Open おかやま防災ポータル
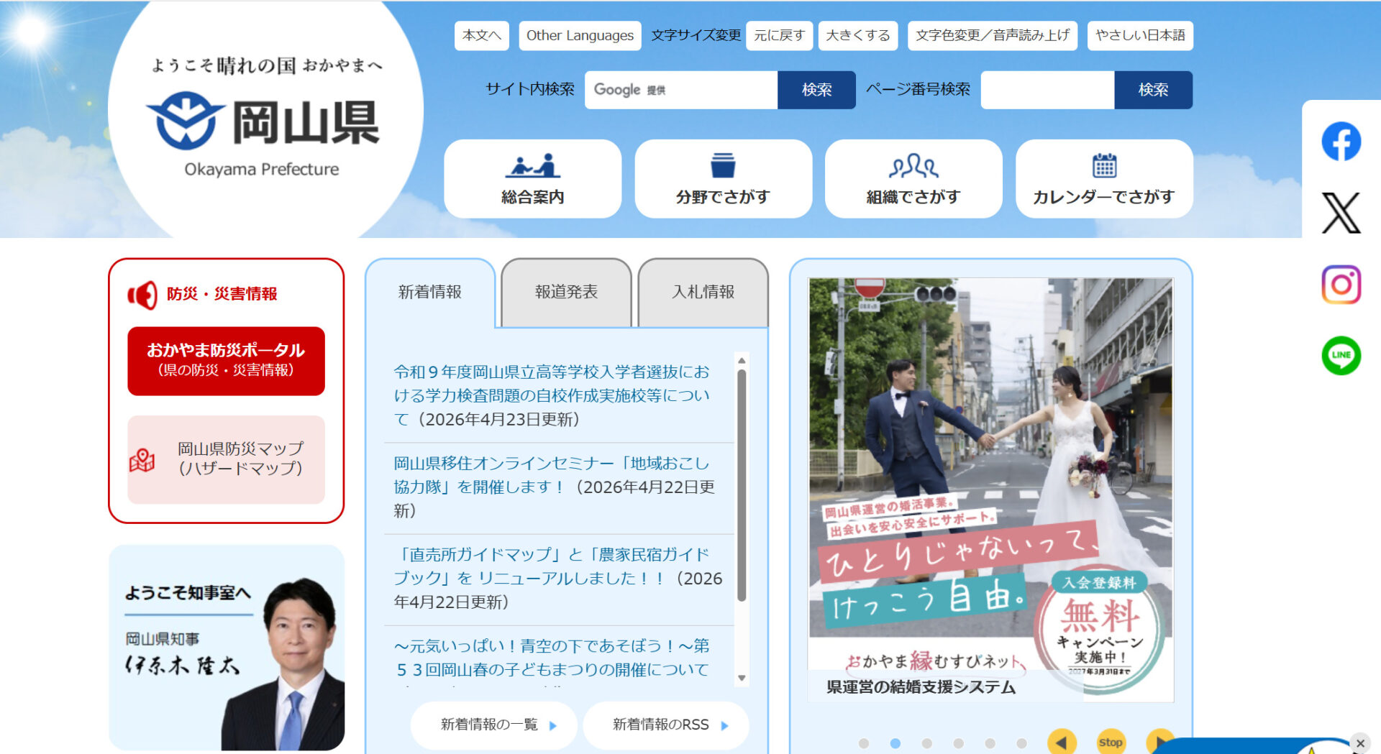The height and width of the screenshot is (754, 1381). (x=226, y=361)
